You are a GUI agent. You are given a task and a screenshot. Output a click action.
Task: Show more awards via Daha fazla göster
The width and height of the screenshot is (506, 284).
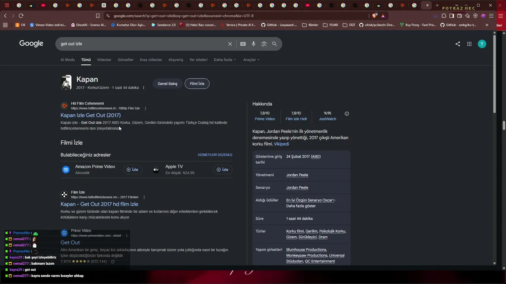(301, 206)
